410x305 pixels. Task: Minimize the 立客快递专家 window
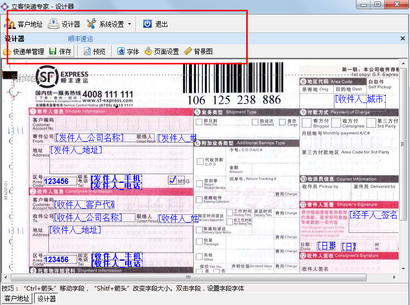364,4
